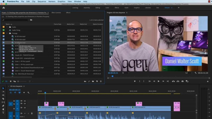This screenshot has width=212, height=119.
Task: Toggle project writable pencil icon
Action: coord(3,81)
